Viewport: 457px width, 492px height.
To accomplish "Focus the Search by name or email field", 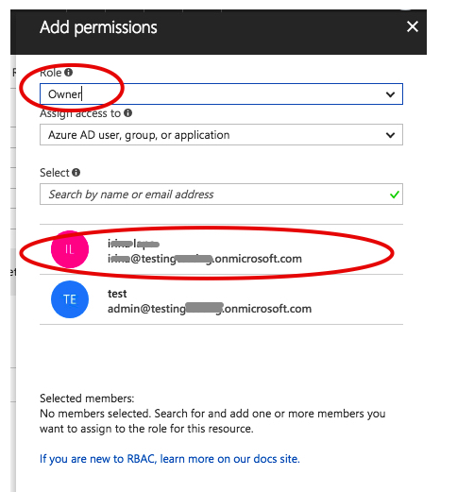I will pyautogui.click(x=221, y=195).
